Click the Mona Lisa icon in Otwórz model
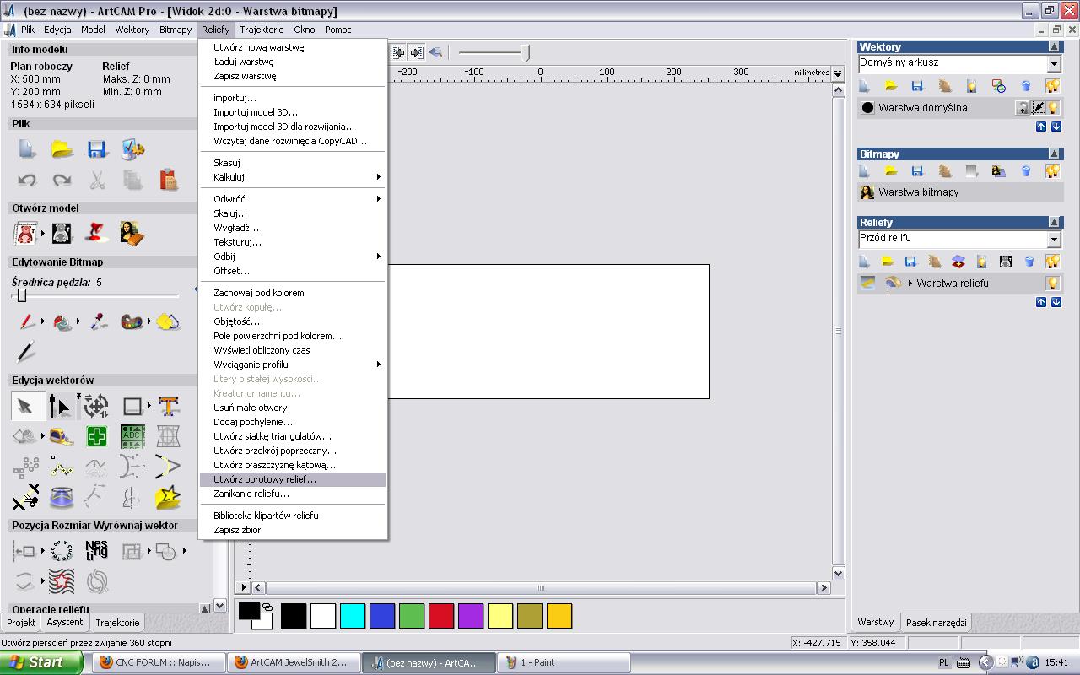Viewport: 1080px width, 675px height. [132, 233]
